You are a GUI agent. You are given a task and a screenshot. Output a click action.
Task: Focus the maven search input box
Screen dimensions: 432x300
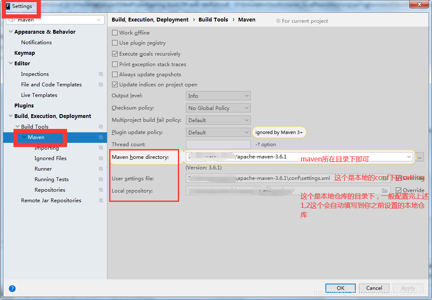pyautogui.click(x=56, y=20)
